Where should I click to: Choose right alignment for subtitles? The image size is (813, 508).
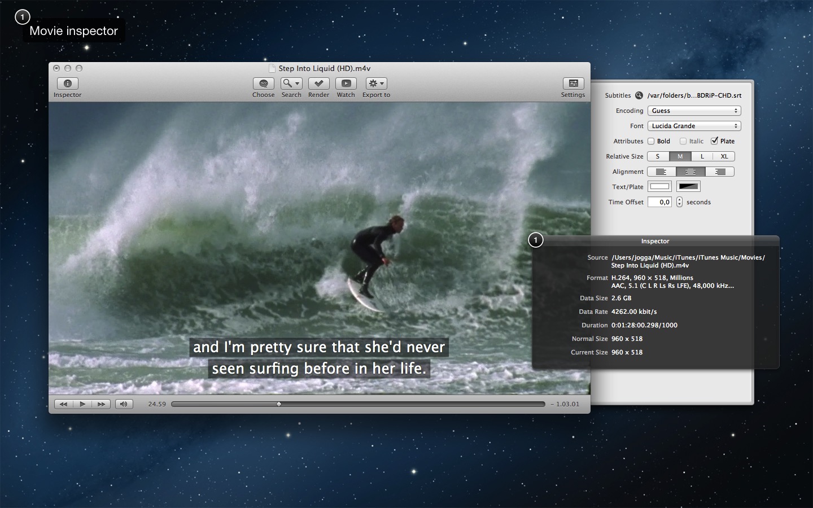click(720, 172)
